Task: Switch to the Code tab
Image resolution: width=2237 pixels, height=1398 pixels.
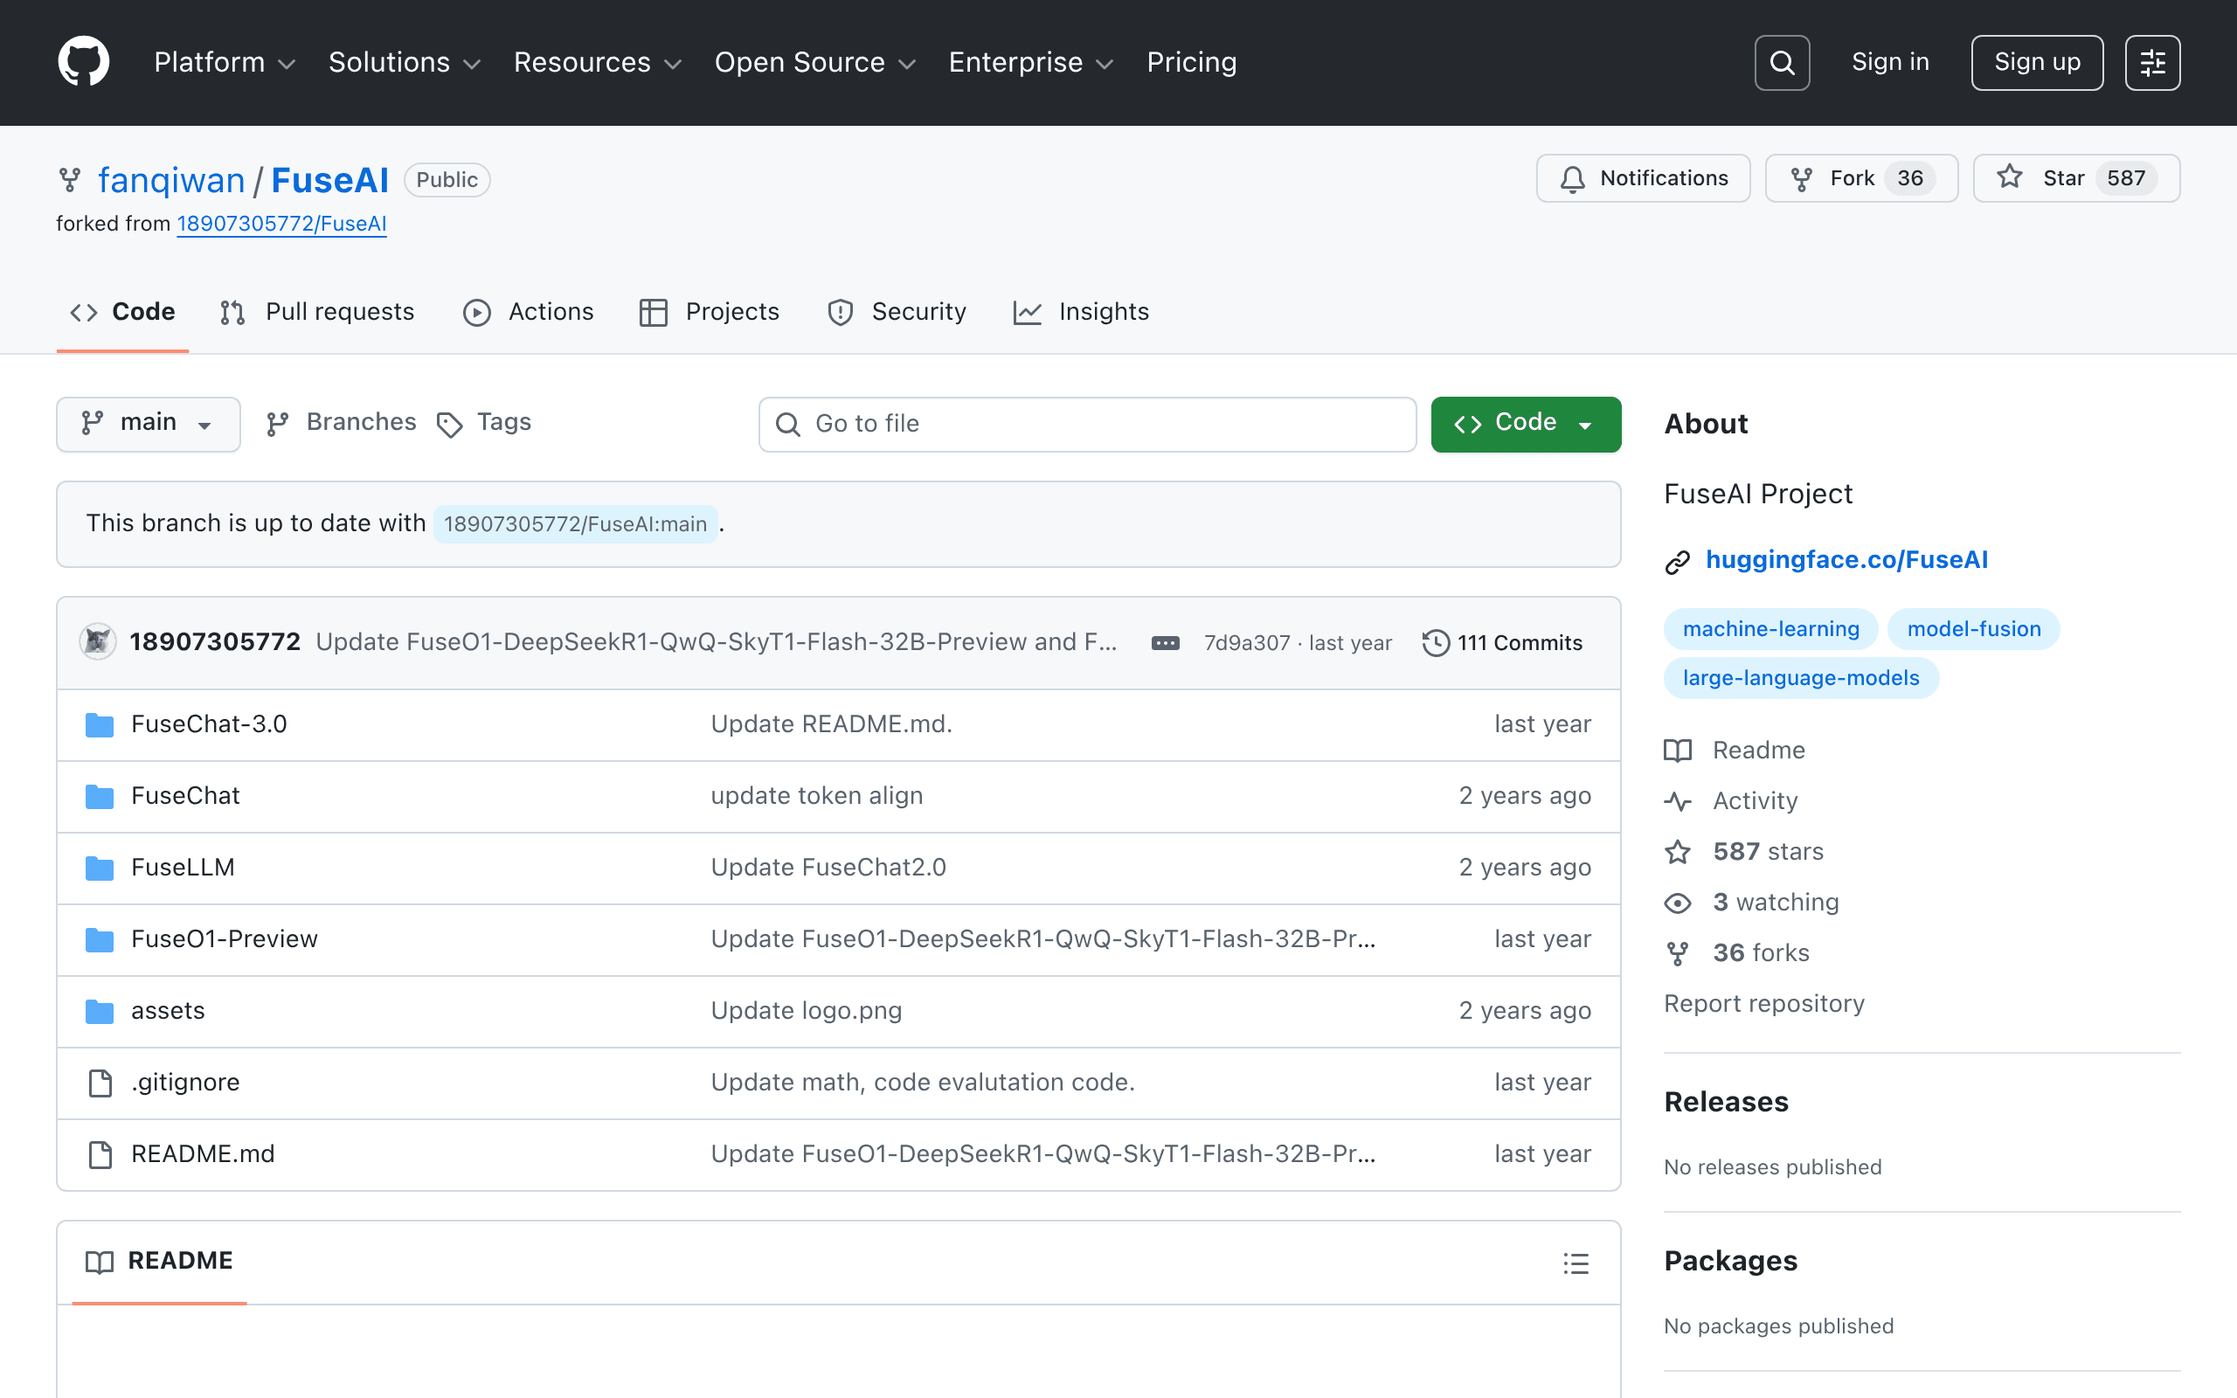Action: click(123, 313)
